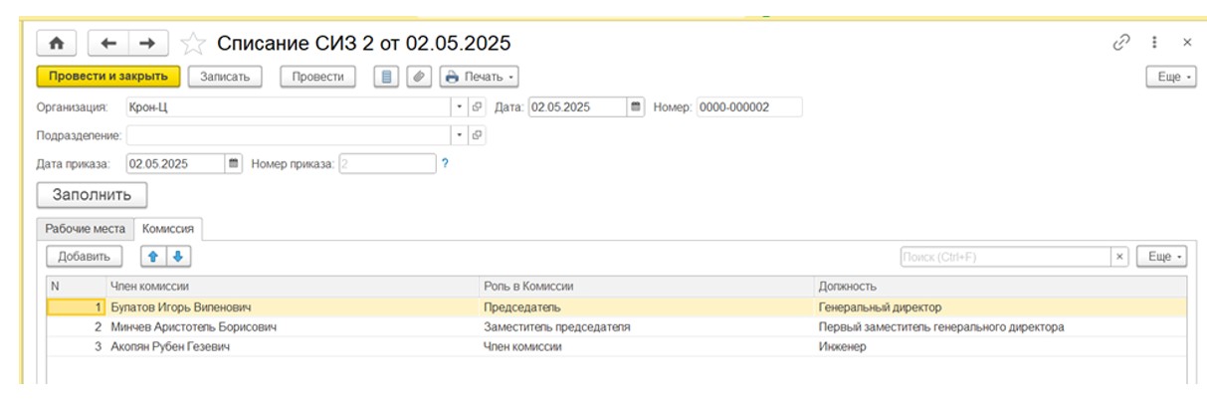Open the Печать dropdown menu
This screenshot has height=404, width=1207.
tap(479, 77)
